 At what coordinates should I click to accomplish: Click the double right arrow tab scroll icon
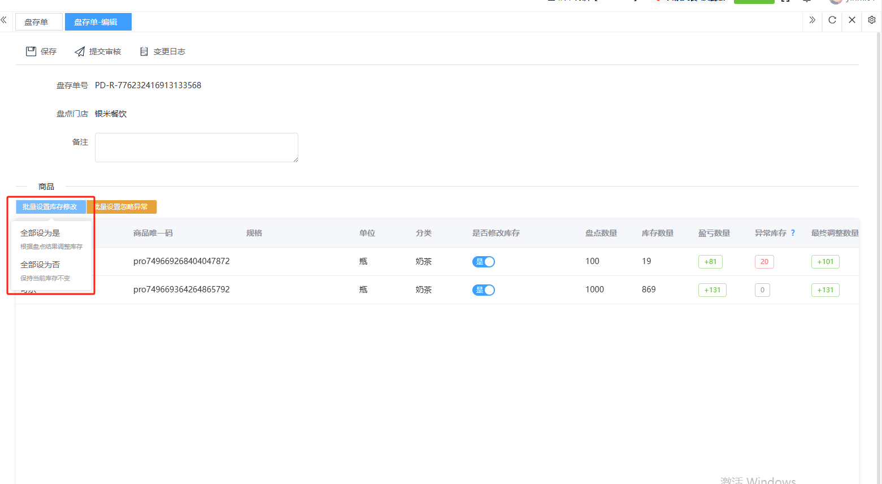[813, 20]
